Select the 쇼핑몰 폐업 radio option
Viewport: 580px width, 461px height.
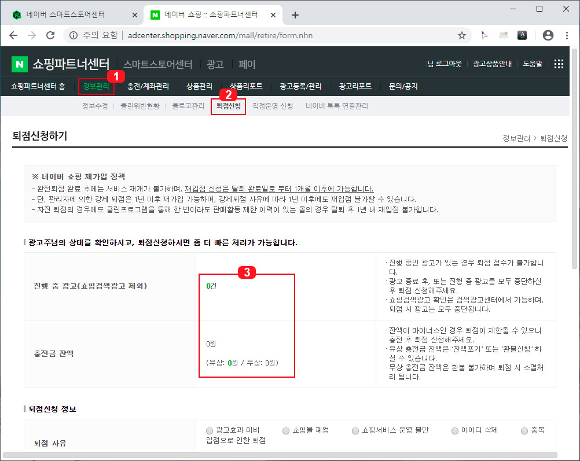tap(285, 431)
